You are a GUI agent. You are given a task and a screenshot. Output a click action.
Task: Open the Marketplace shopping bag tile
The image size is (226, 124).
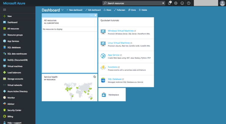[112, 95]
